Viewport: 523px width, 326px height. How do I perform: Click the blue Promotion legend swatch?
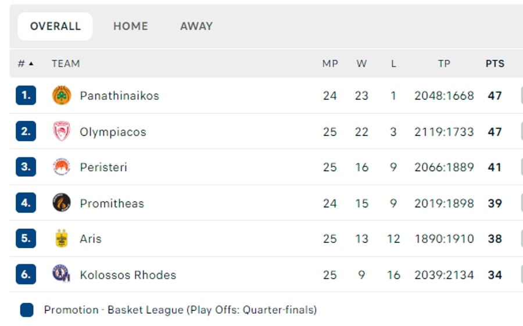[x=27, y=310]
